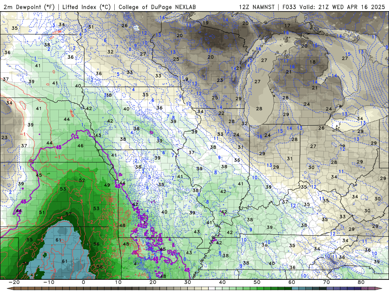Click the "20" tick on the color scale

(x=153, y=282)
